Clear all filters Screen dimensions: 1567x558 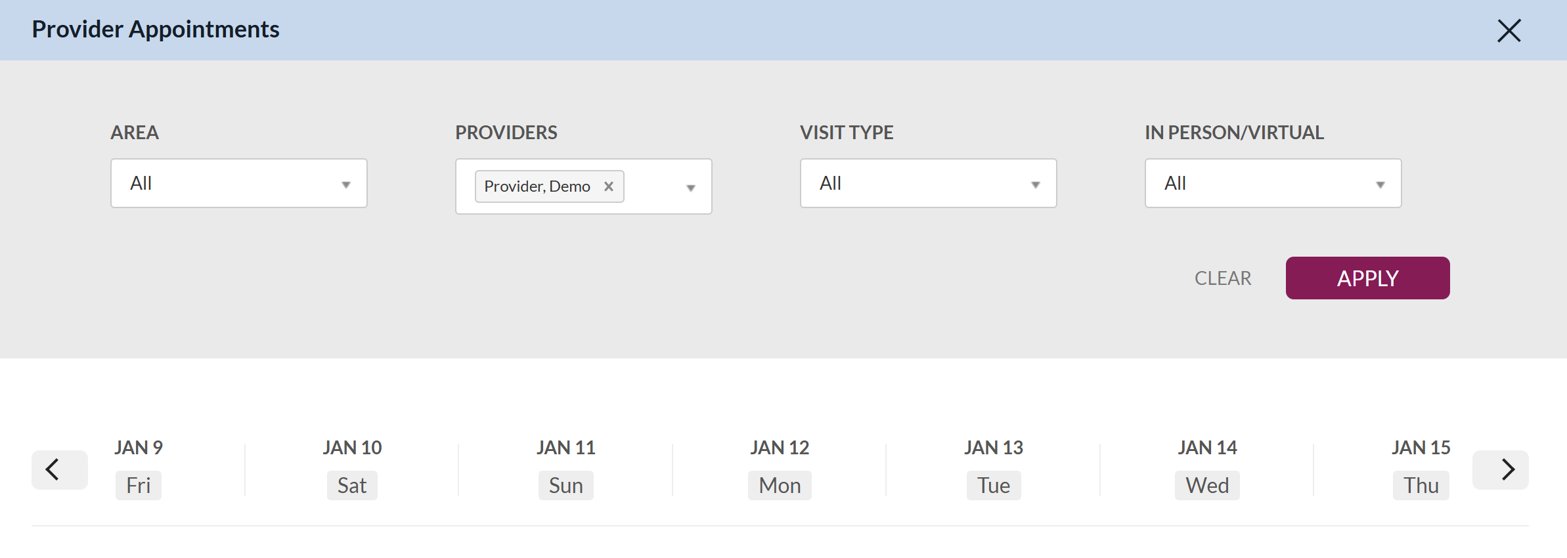1223,278
